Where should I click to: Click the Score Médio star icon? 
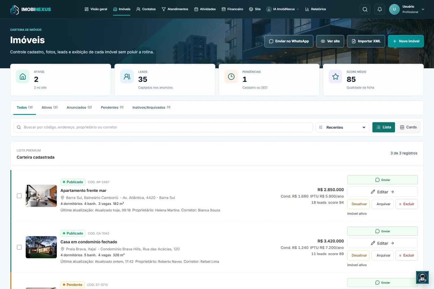(x=335, y=76)
